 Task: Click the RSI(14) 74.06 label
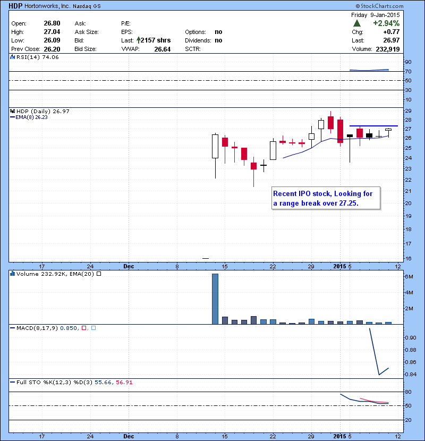37,57
